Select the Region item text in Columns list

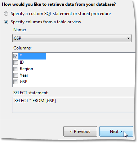point(26,69)
